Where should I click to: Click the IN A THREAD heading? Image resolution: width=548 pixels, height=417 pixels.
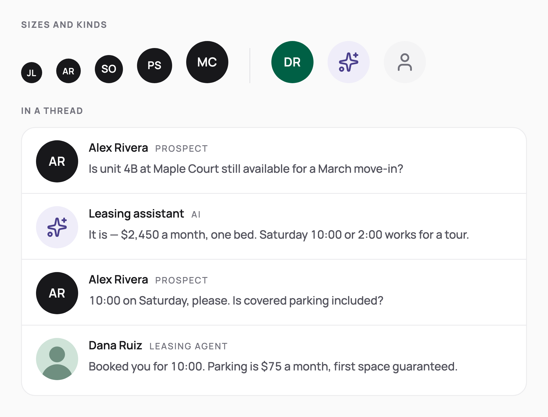click(x=52, y=111)
